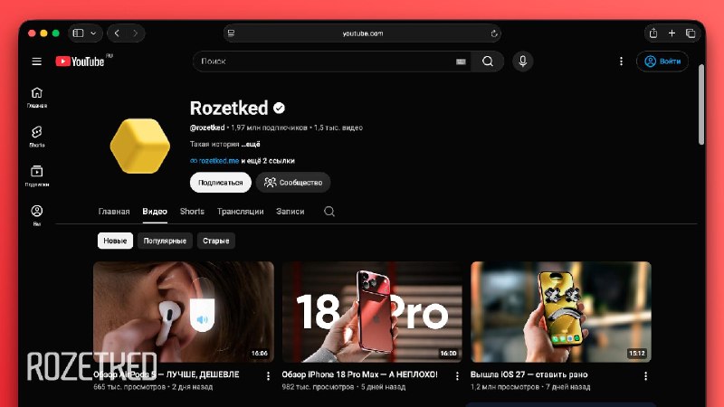Open options menu for iOS 27 video

(645, 376)
